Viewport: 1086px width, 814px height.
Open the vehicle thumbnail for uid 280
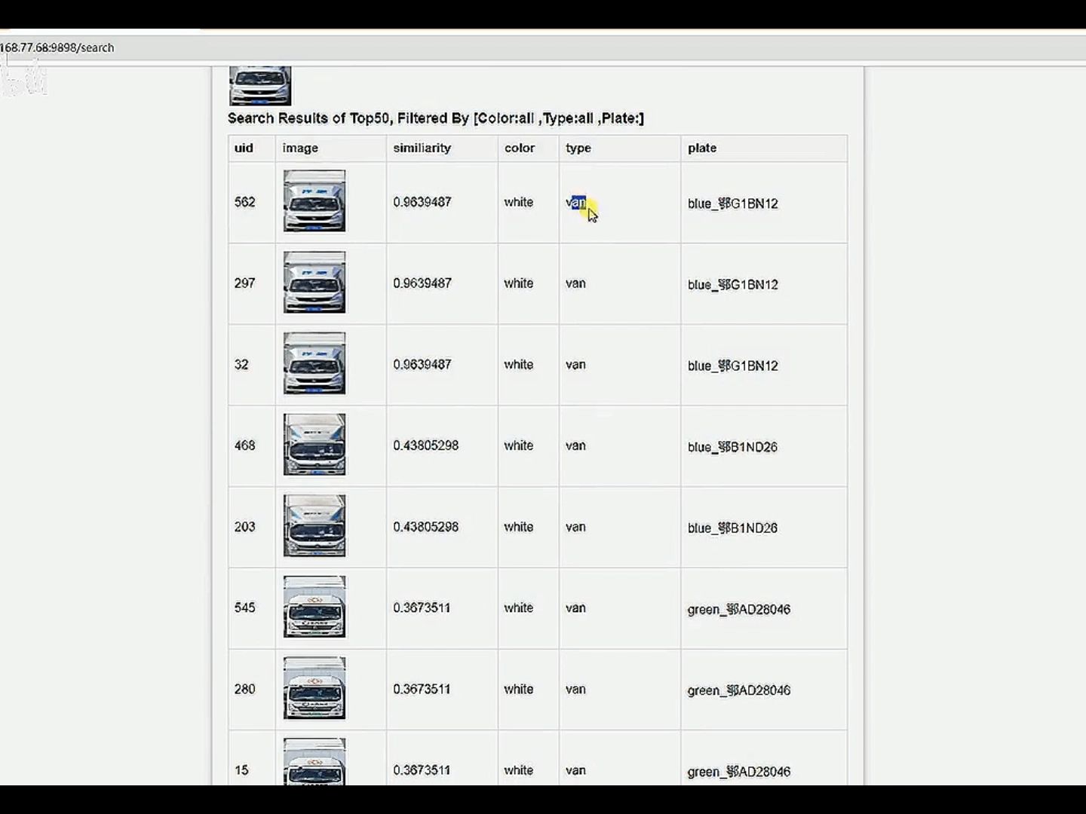pos(314,688)
